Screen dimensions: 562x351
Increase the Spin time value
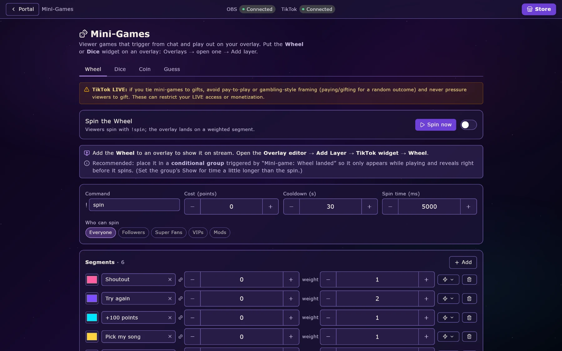pyautogui.click(x=468, y=207)
